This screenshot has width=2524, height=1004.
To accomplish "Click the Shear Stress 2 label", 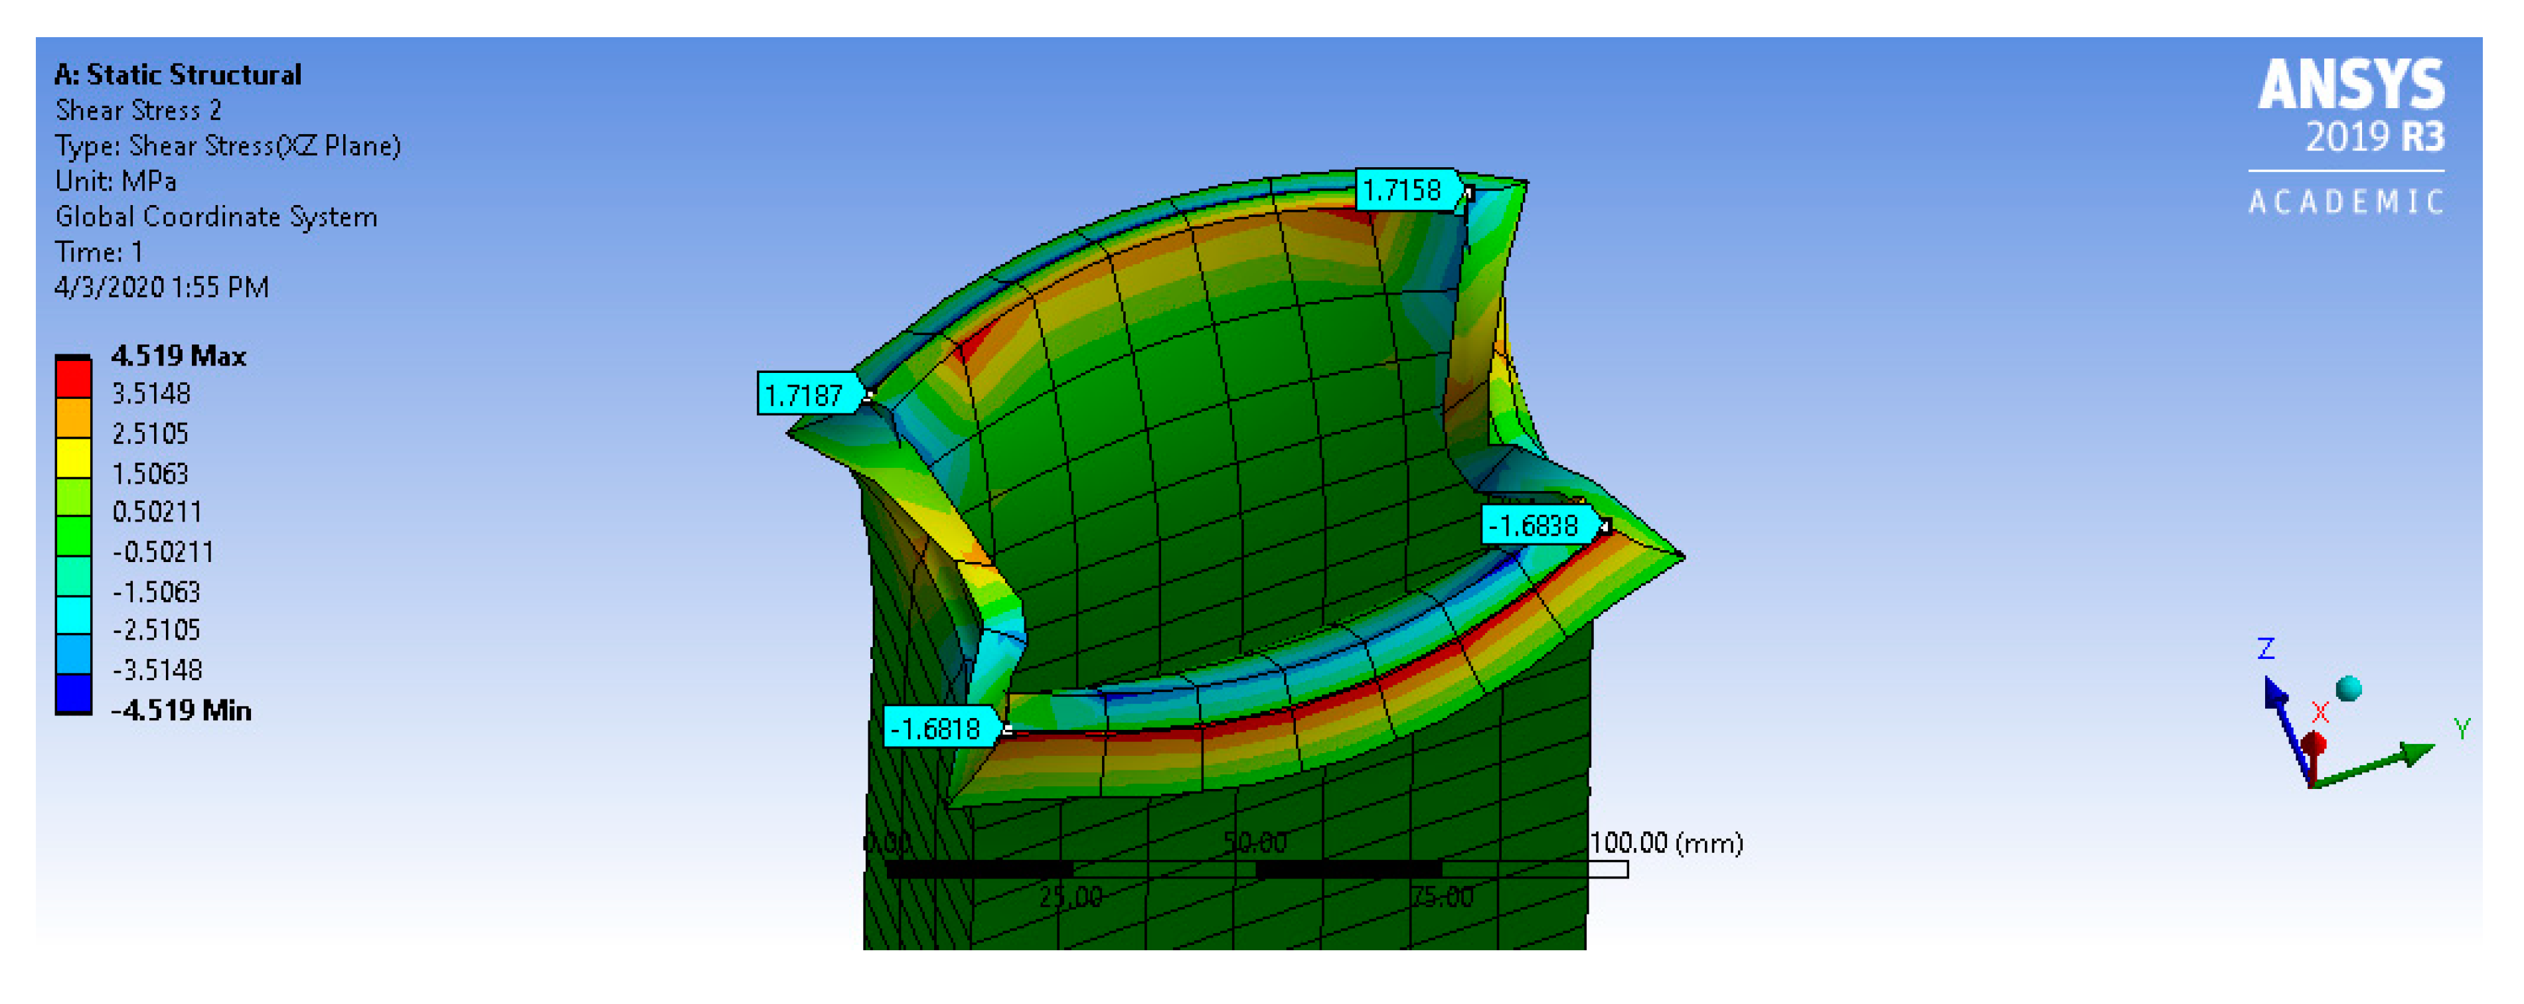I will (138, 109).
